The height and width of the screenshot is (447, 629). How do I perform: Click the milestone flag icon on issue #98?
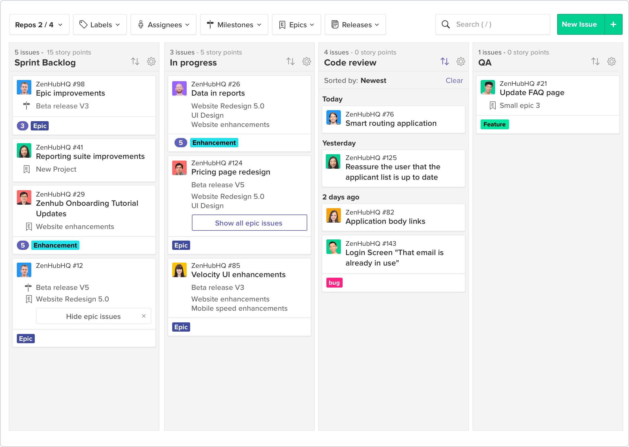coord(27,106)
